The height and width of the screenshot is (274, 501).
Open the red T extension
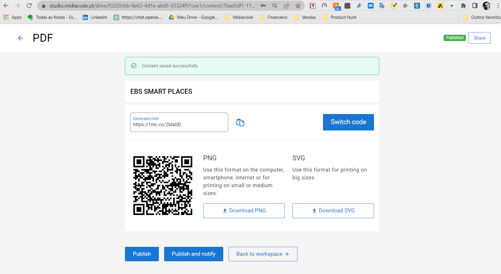[313, 5]
